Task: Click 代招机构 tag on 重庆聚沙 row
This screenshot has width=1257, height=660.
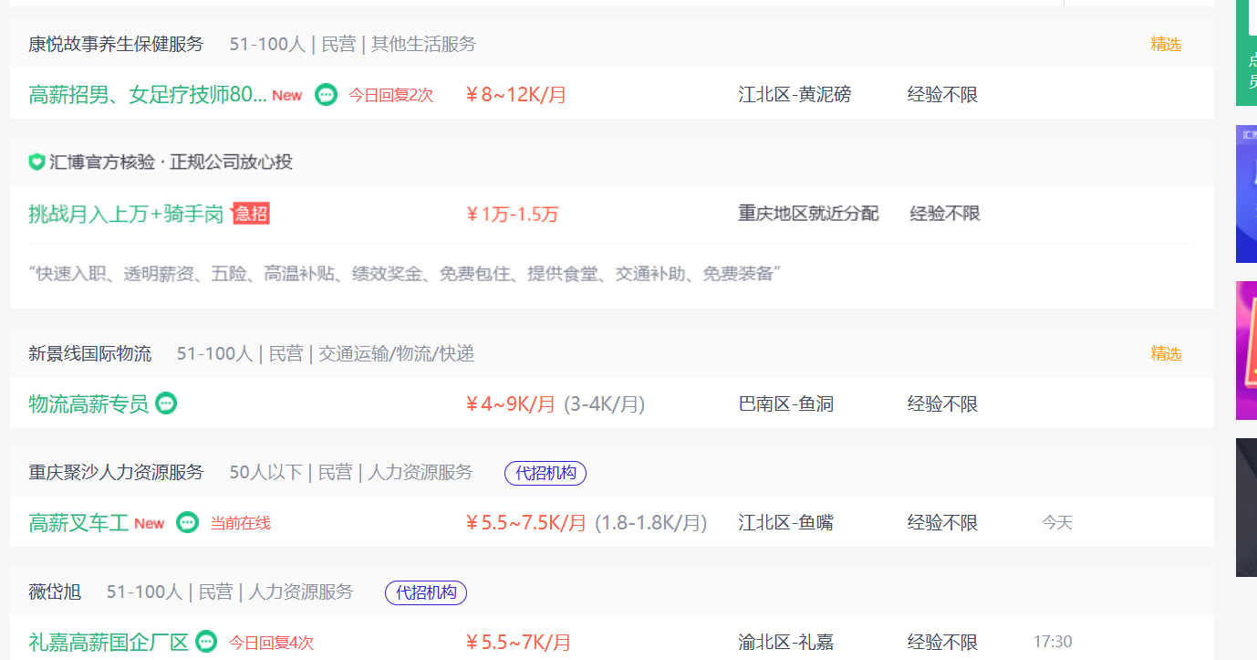Action: click(545, 473)
